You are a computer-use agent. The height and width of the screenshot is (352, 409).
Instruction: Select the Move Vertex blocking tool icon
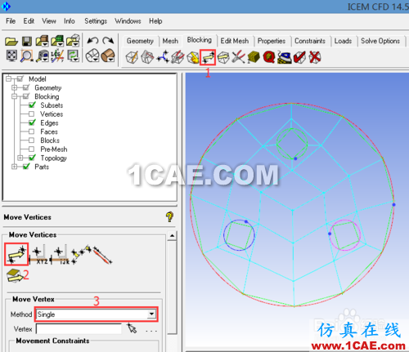[208, 57]
